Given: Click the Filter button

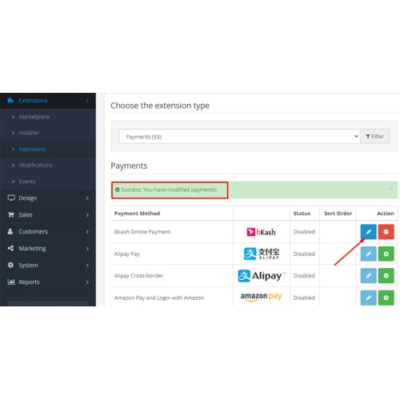Looking at the screenshot, I should [374, 137].
